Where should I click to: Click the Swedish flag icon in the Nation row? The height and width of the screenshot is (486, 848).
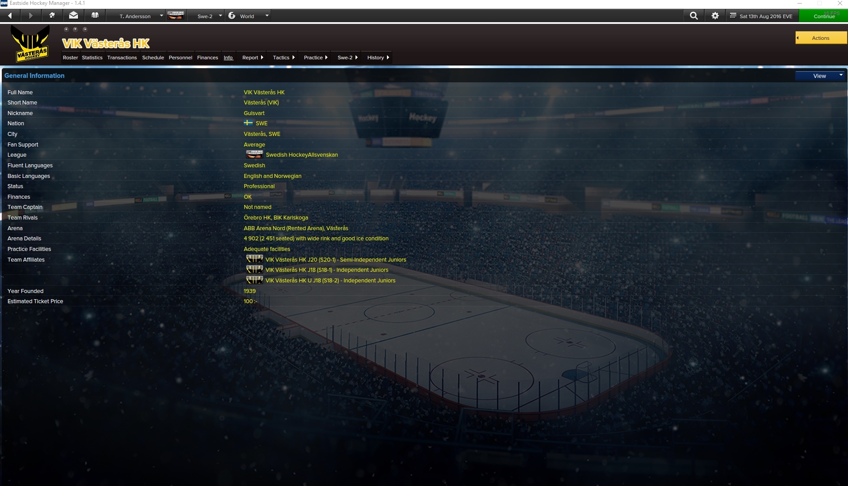[x=248, y=123]
